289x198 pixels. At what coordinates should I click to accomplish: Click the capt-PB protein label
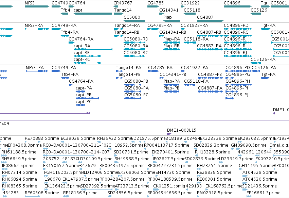point(84,95)
